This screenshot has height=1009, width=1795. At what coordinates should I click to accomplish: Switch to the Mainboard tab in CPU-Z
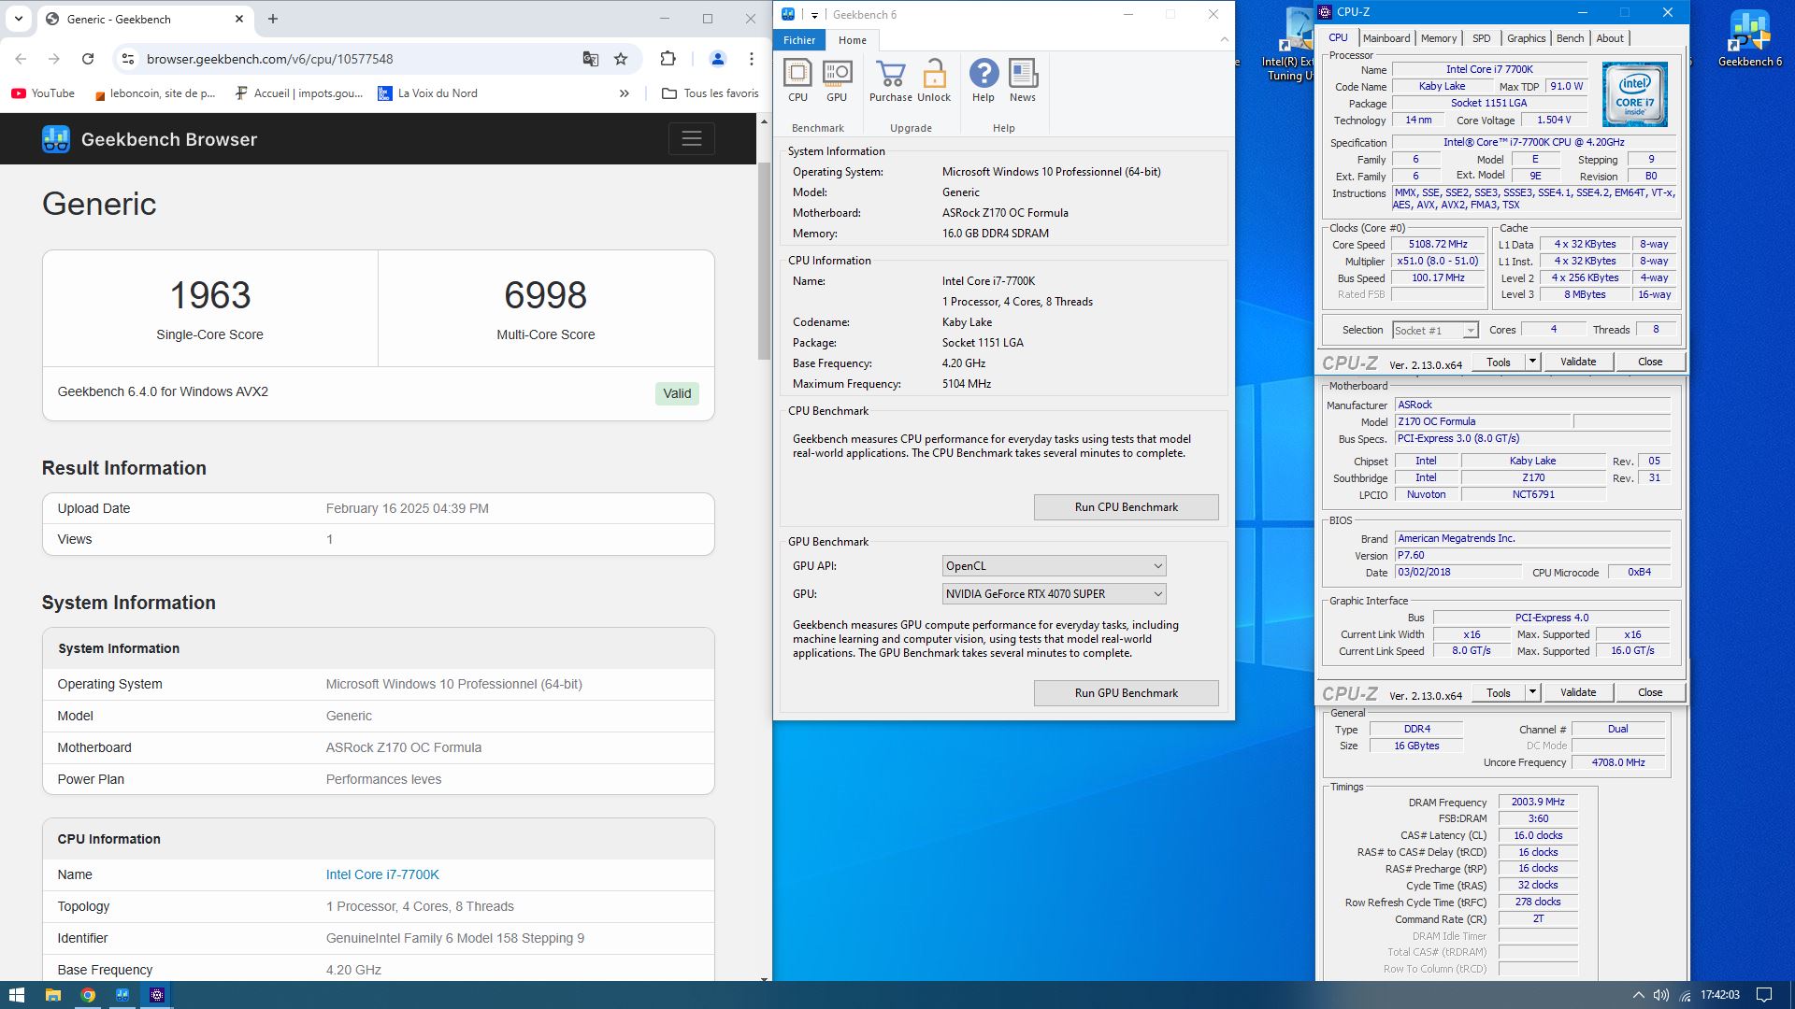click(x=1386, y=38)
